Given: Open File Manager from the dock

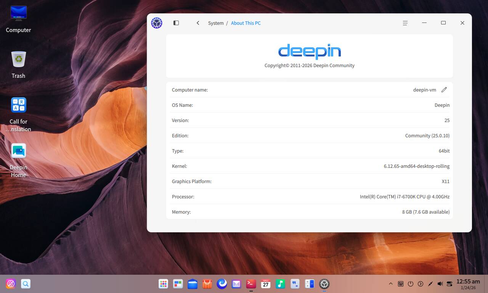Looking at the screenshot, I should pyautogui.click(x=193, y=284).
